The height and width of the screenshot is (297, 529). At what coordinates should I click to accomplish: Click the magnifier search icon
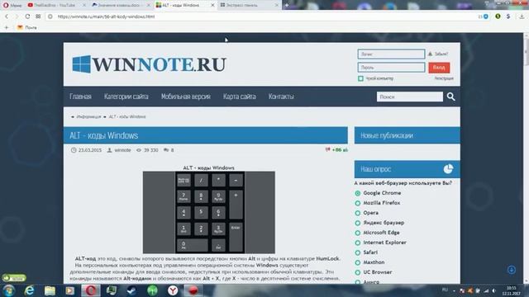coord(450,97)
